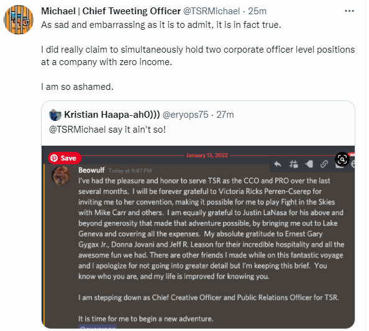Image resolution: width=369 pixels, height=331 pixels.
Task: Open Michael's striped profile avatar
Action: click(19, 20)
